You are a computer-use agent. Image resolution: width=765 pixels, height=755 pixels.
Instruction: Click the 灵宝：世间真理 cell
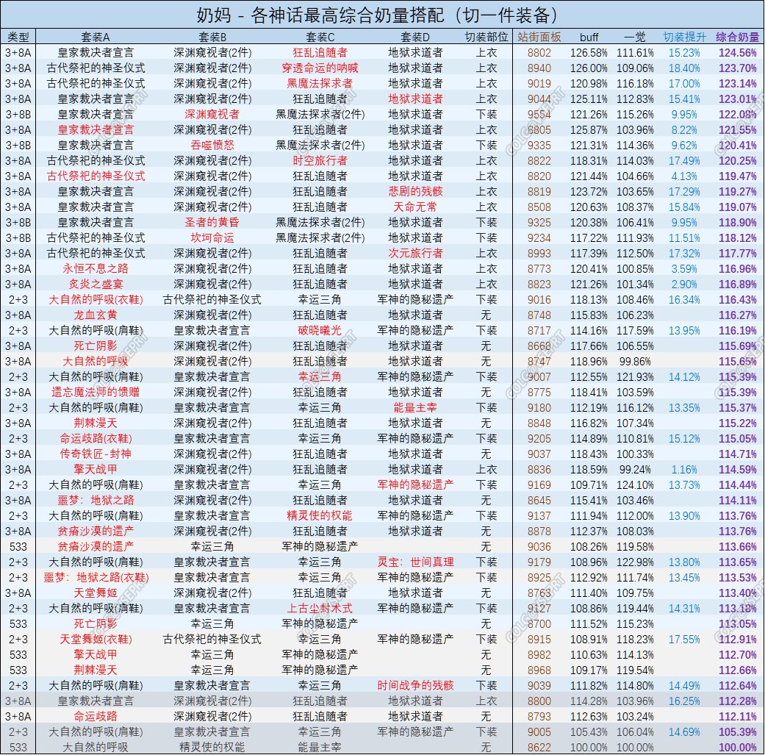416,562
